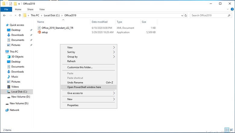Open top-level New Volume (D:) drive
The height and width of the screenshot is (133, 235).
(19, 103)
